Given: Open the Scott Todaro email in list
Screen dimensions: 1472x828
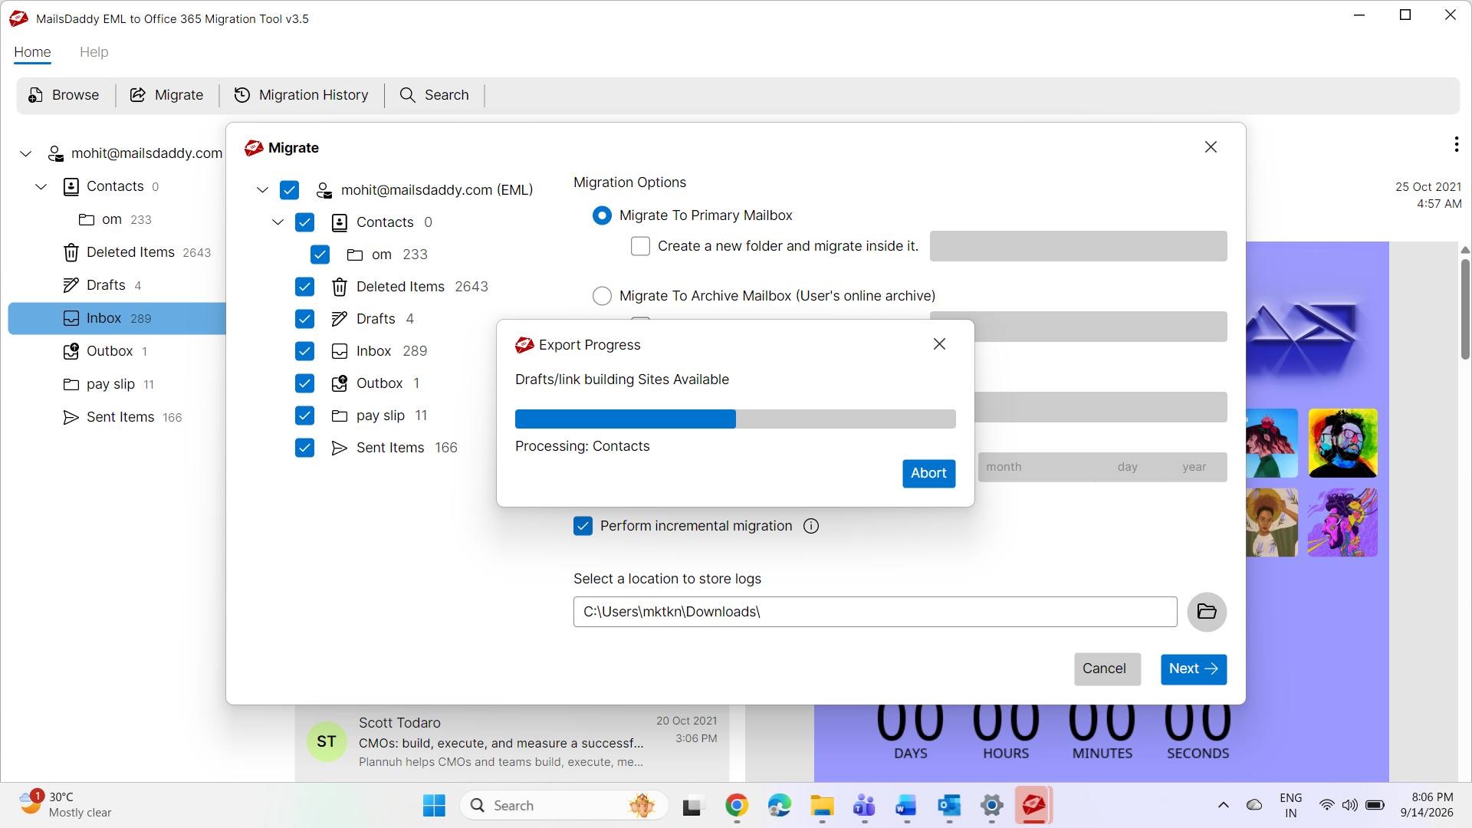Looking at the screenshot, I should [512, 742].
